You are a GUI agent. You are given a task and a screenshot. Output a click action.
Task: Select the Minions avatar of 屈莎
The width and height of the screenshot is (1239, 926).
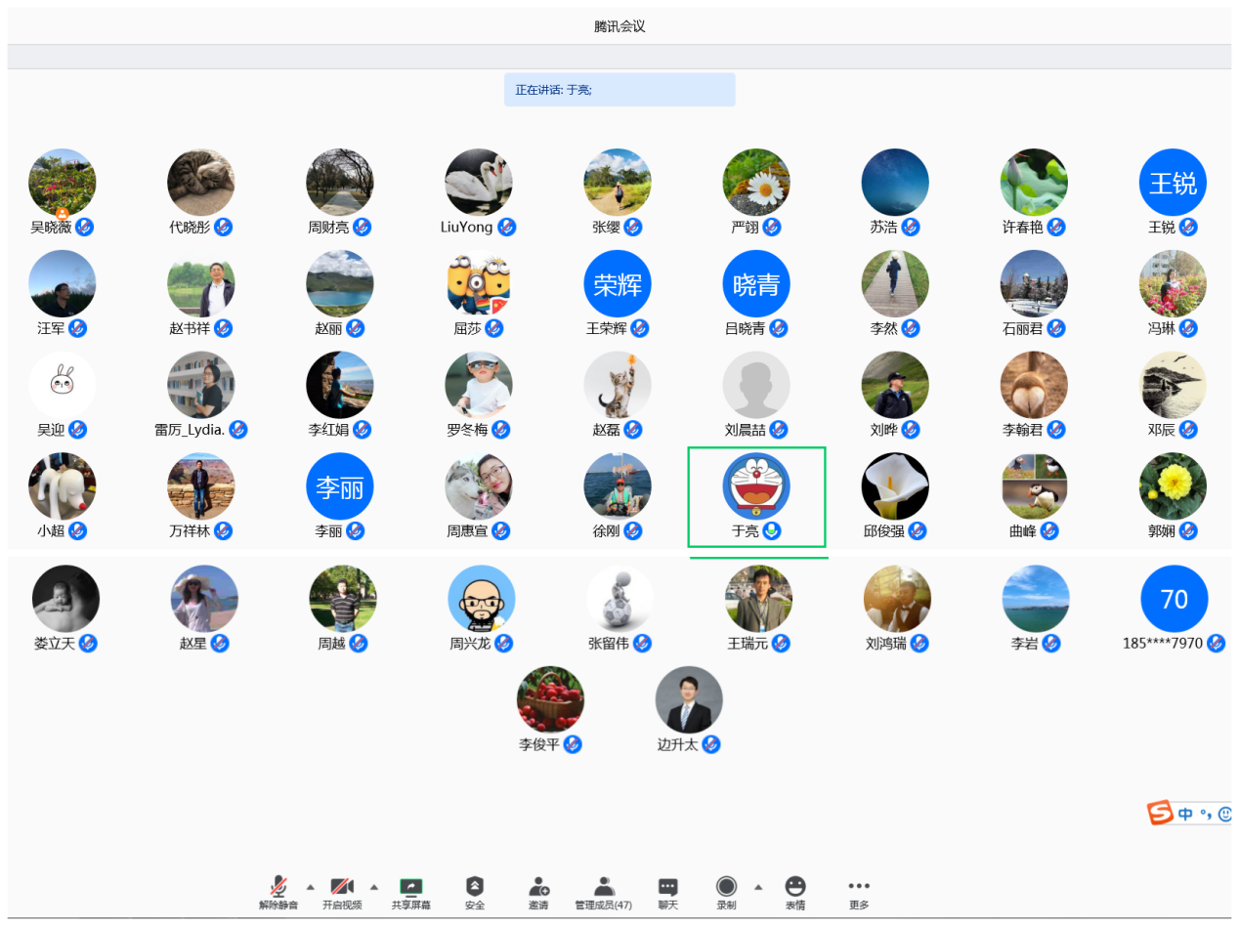(x=479, y=284)
